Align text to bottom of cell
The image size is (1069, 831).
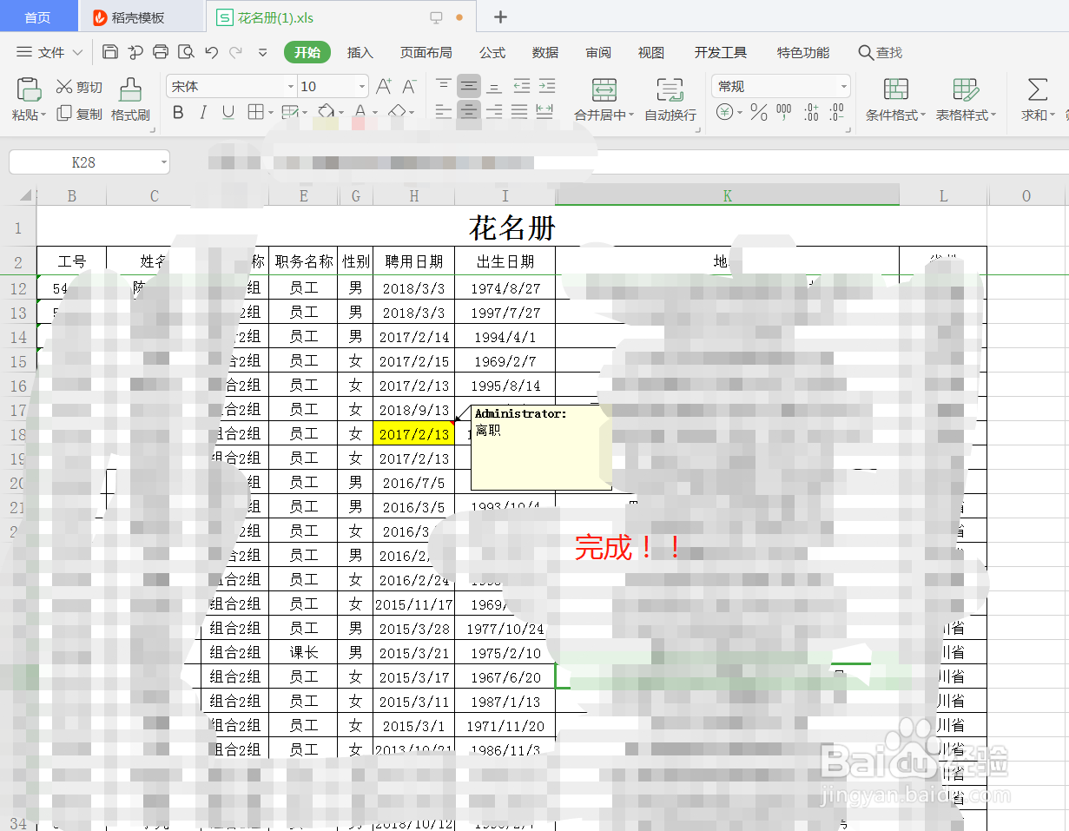[494, 86]
